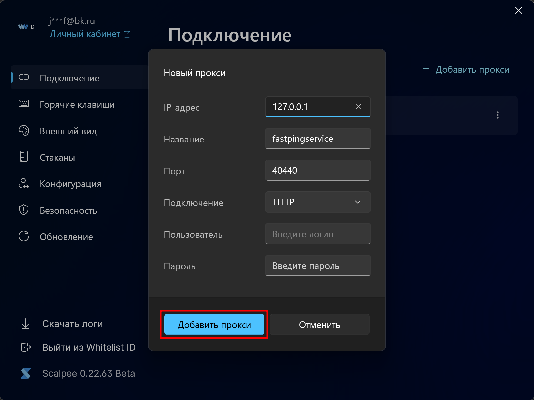Click the Стаканы order book icon
534x400 pixels.
pos(24,157)
